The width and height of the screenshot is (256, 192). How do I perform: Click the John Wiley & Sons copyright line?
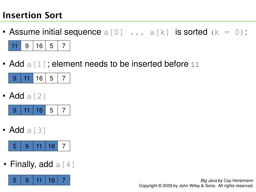(x=196, y=186)
